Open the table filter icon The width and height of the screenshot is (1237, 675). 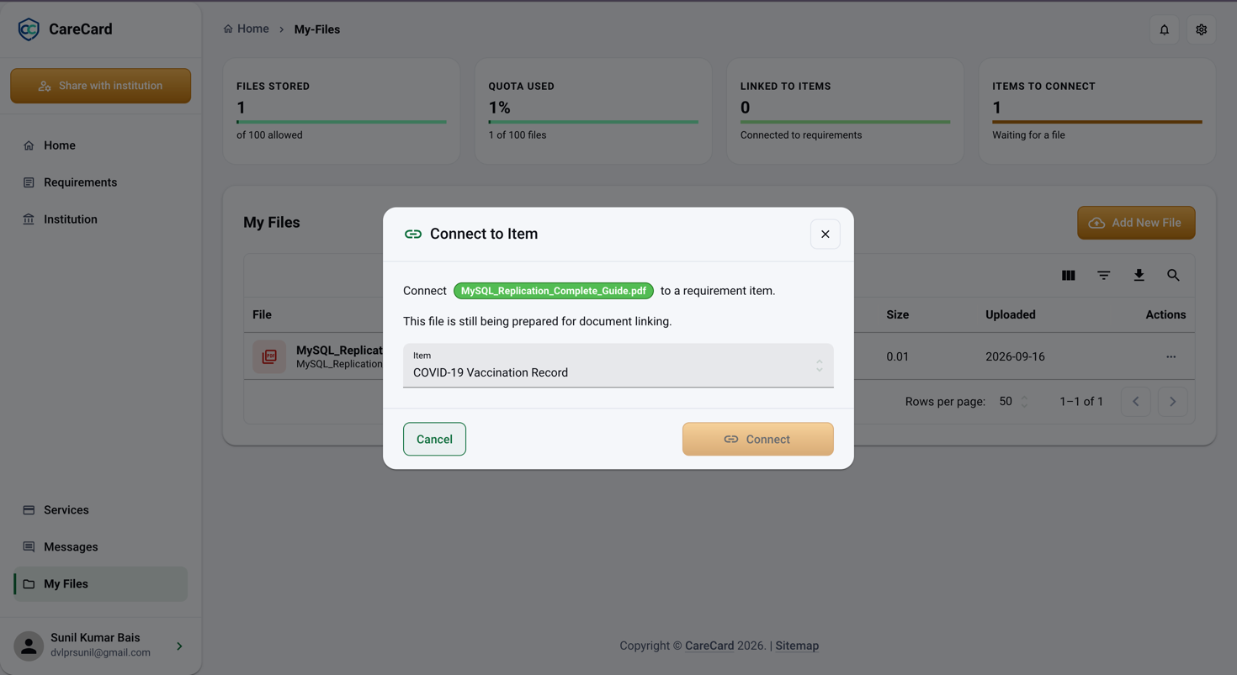point(1104,276)
